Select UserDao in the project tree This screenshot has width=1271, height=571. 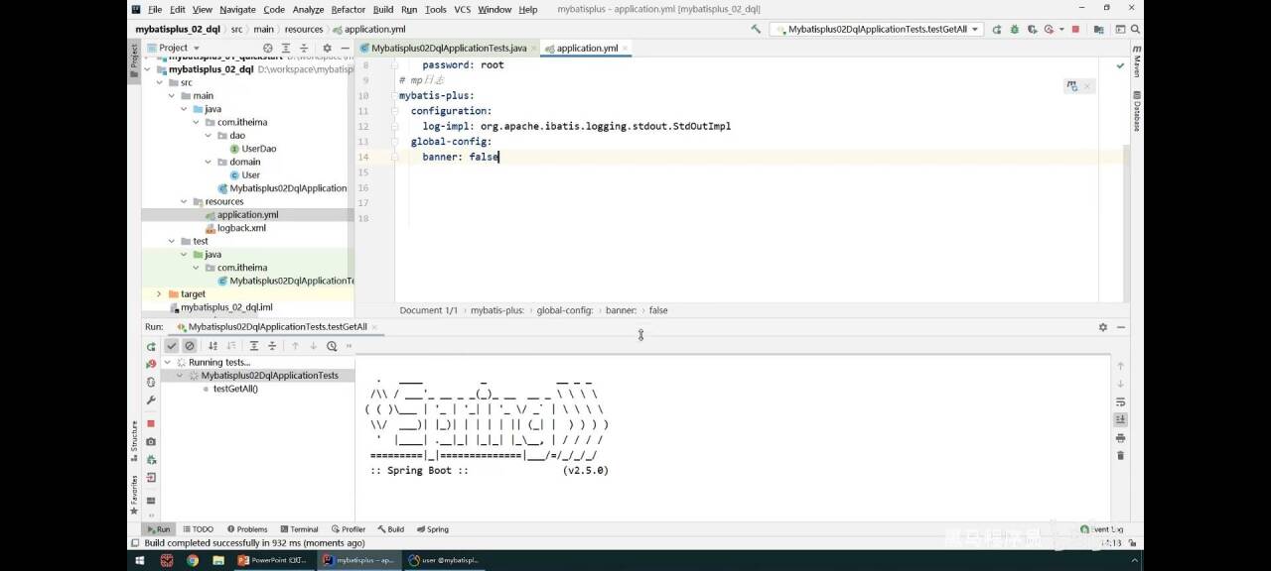point(259,149)
